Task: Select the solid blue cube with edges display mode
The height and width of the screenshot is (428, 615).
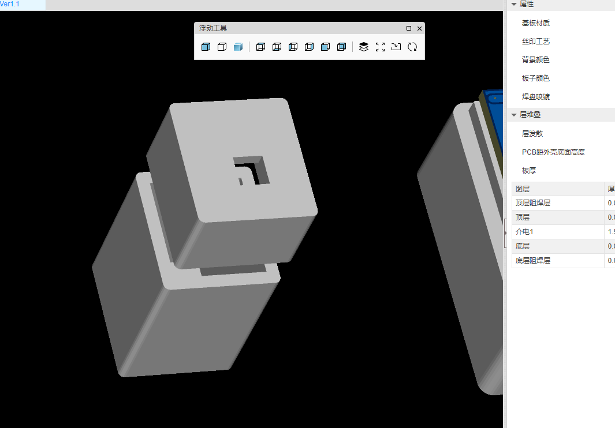Action: pos(206,47)
